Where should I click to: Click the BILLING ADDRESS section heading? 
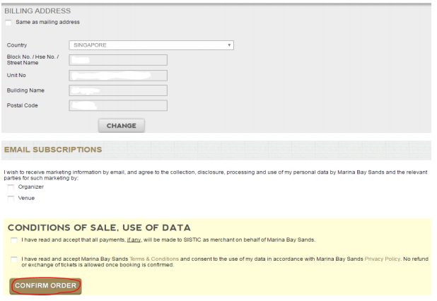38,11
